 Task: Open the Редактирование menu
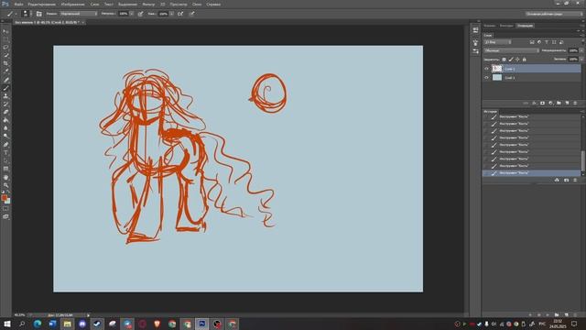(x=41, y=4)
